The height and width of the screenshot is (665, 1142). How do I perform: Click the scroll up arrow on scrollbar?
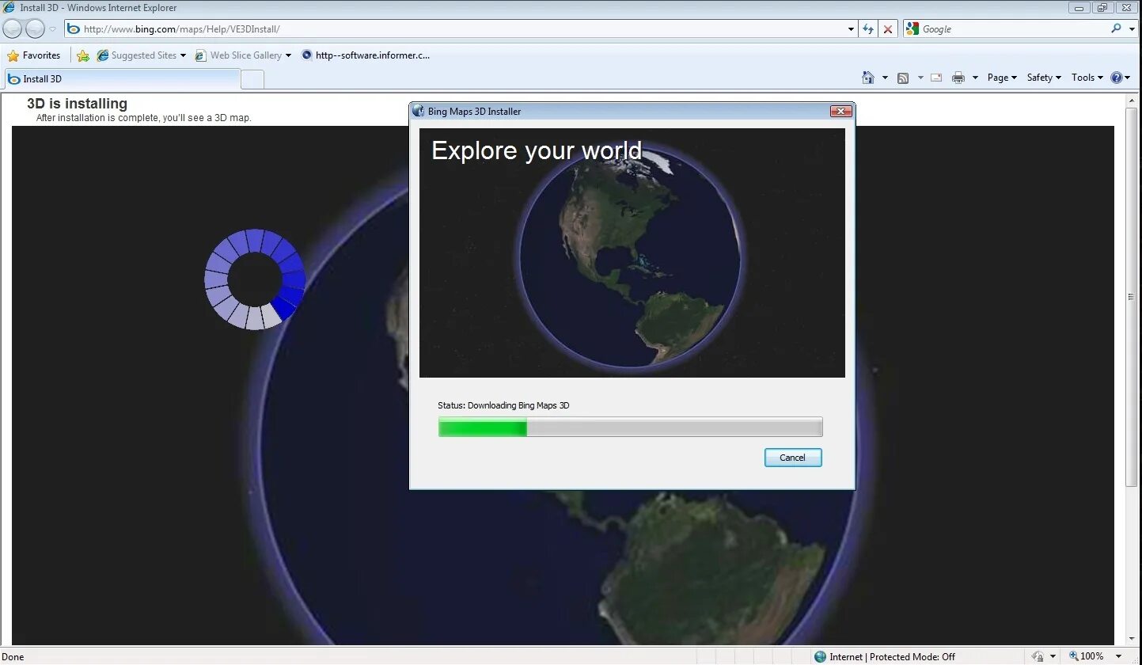tap(1131, 99)
